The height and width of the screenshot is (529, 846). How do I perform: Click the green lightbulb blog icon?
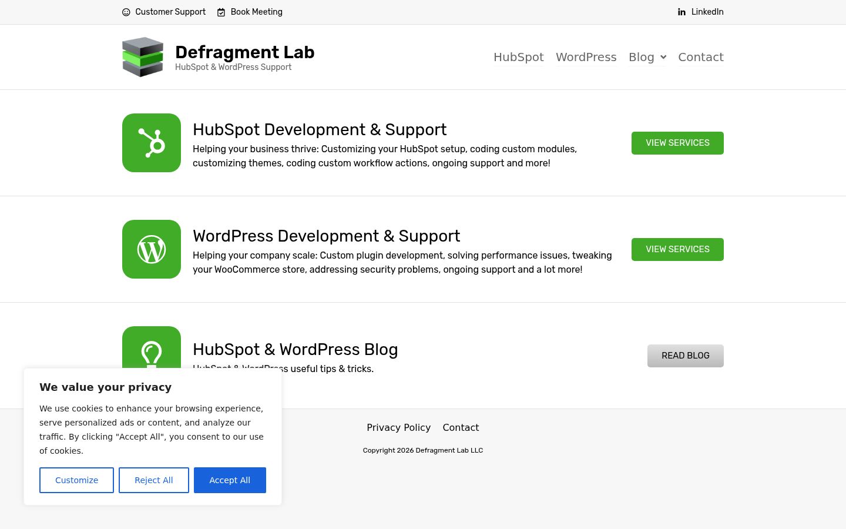click(x=152, y=347)
